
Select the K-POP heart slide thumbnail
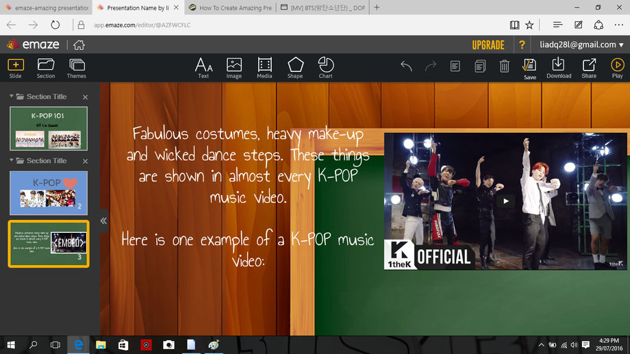click(48, 193)
